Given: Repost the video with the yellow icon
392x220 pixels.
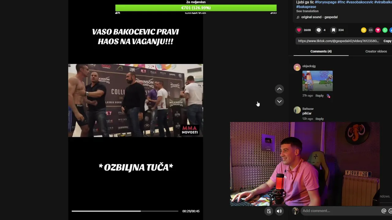Looking at the screenshot, I should tap(364, 30).
